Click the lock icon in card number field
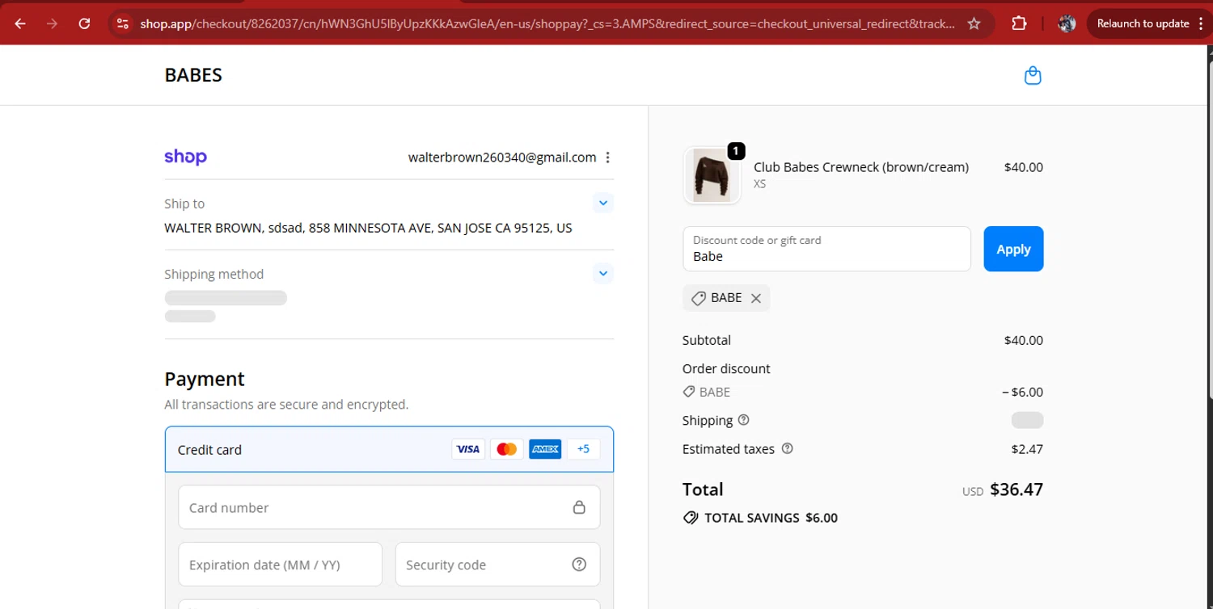Viewport: 1213px width, 609px height. click(x=579, y=507)
